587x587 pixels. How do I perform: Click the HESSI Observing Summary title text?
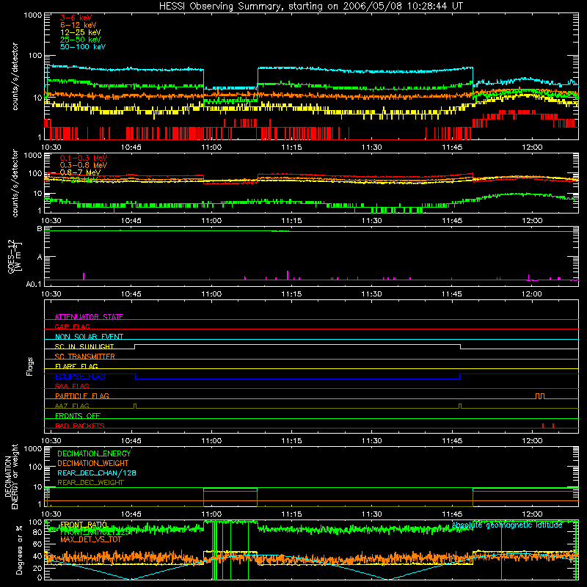[310, 7]
